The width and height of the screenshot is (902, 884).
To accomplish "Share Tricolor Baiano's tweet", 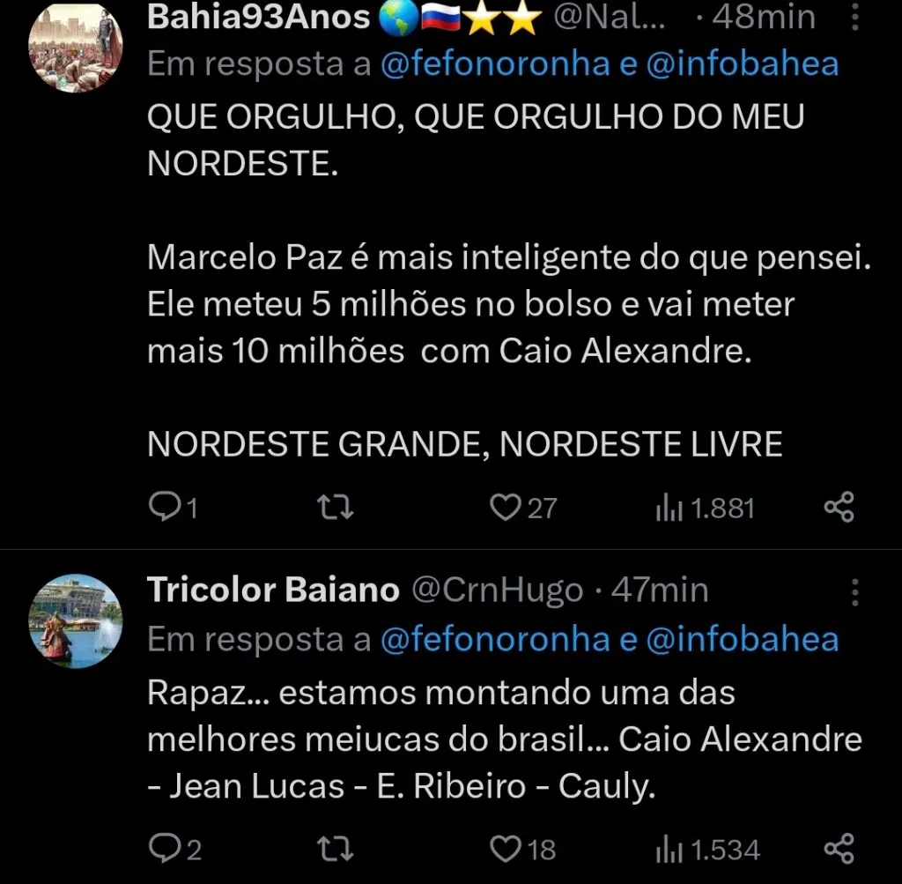I will (x=838, y=849).
